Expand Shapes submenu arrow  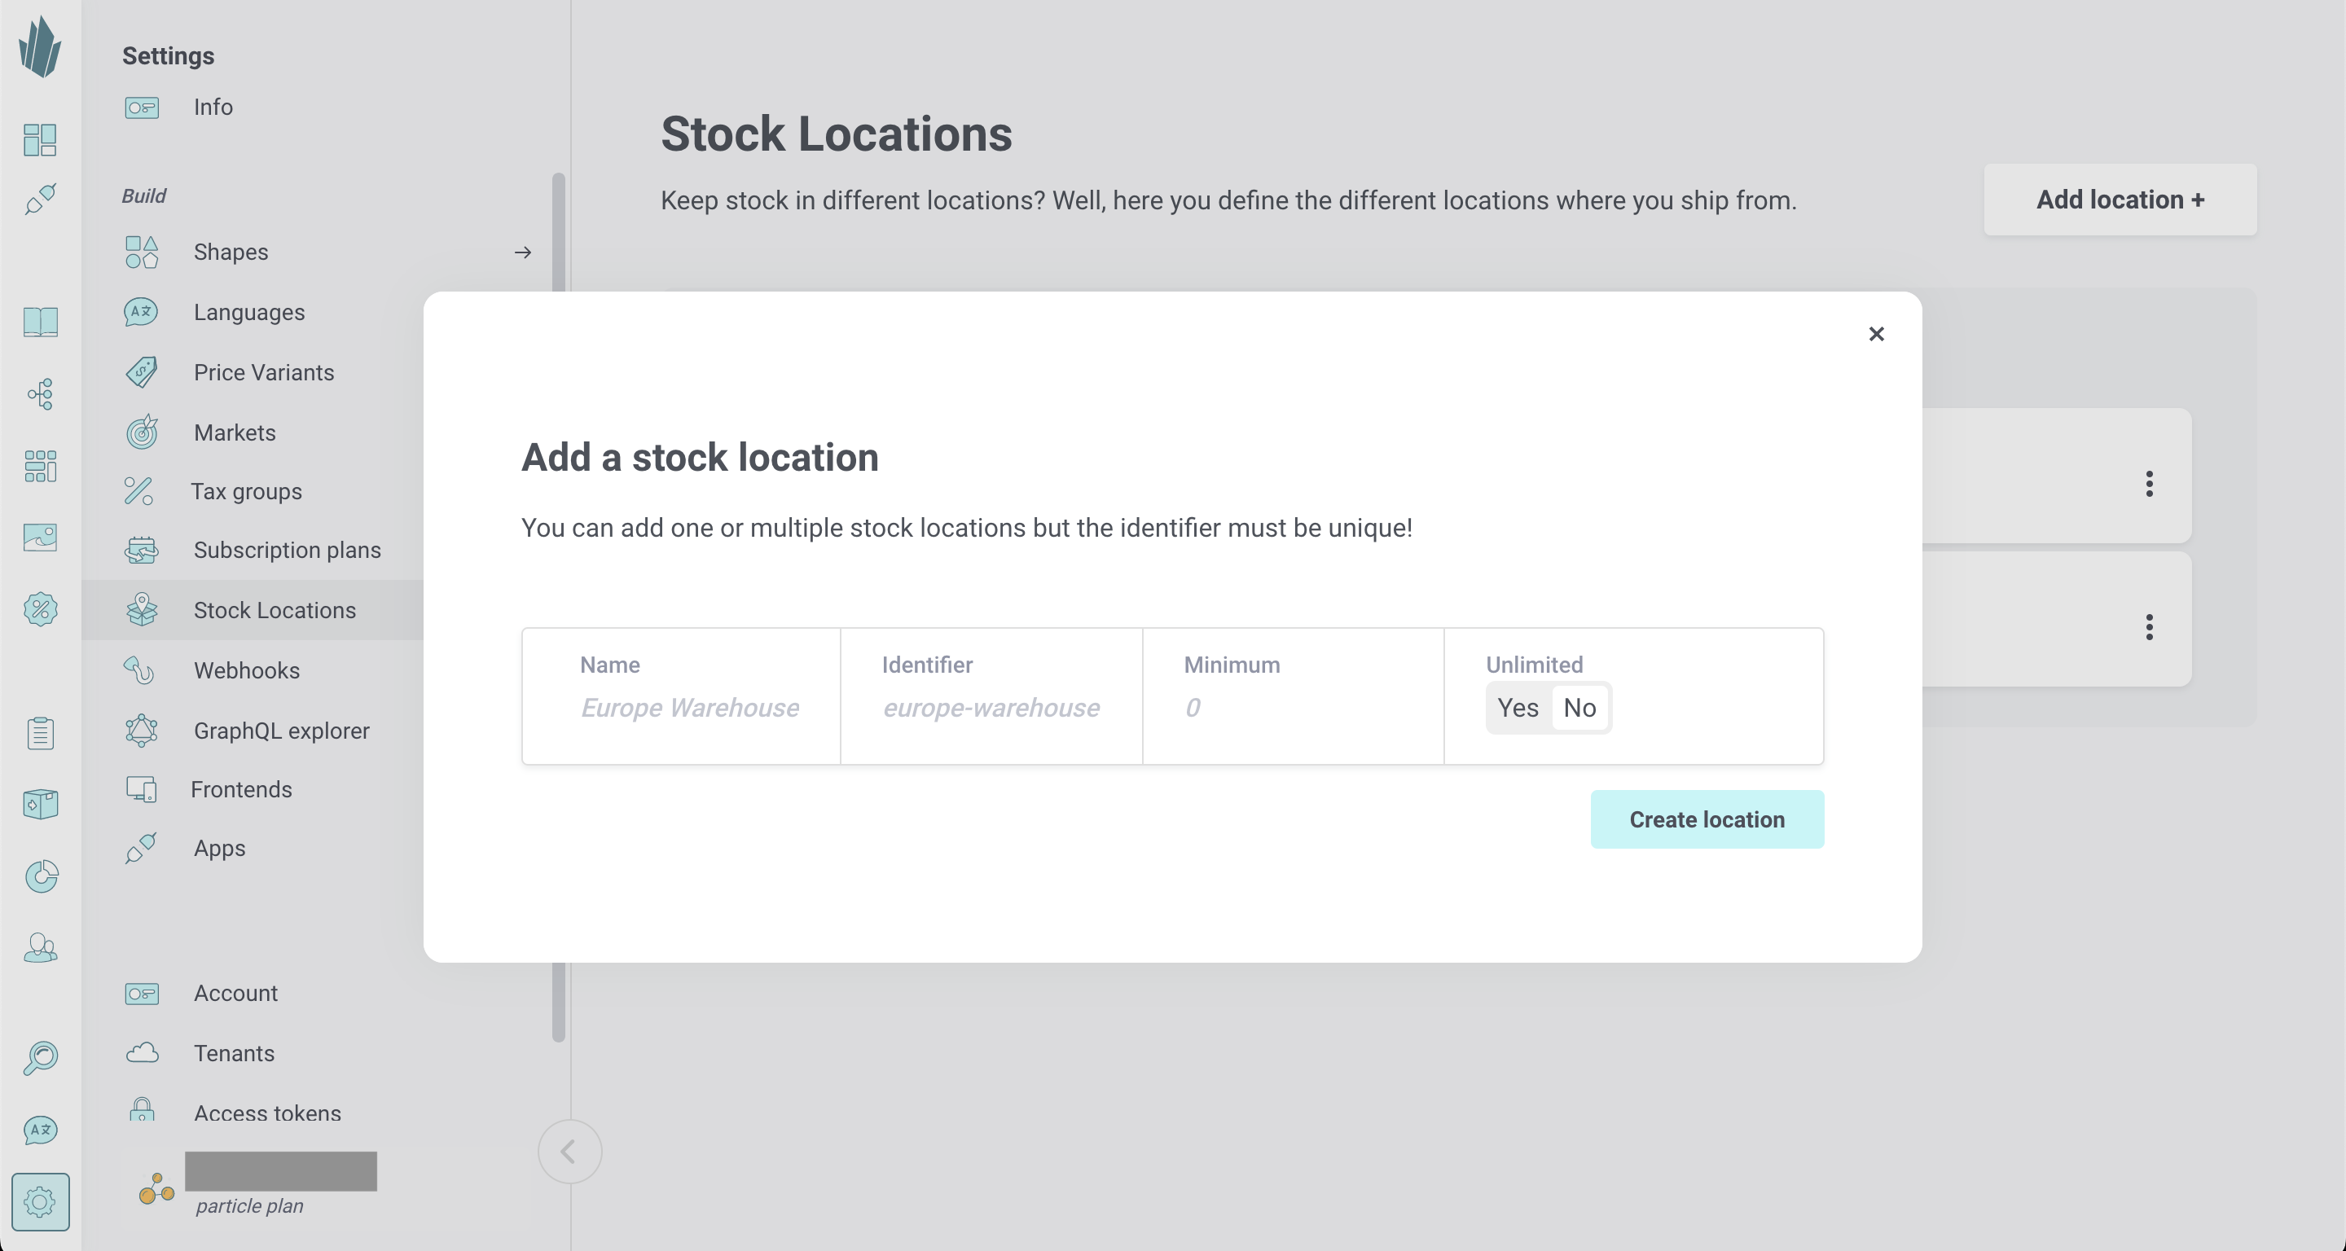tap(523, 252)
